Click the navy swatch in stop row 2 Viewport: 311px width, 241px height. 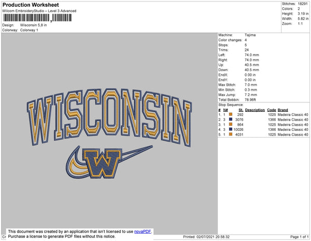coord(231,119)
